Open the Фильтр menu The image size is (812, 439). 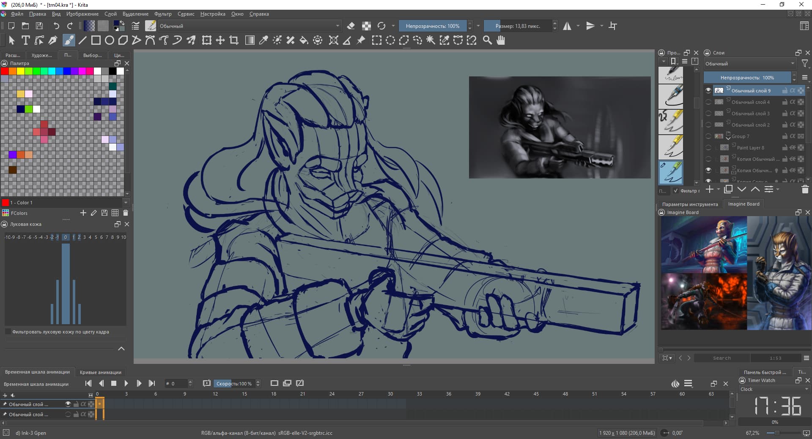coord(162,14)
